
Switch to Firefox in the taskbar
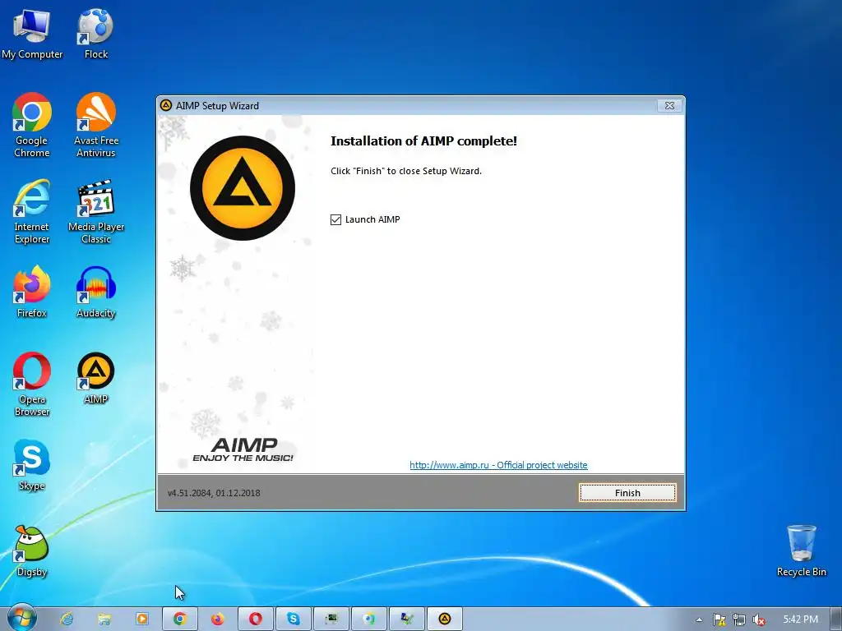tap(217, 619)
